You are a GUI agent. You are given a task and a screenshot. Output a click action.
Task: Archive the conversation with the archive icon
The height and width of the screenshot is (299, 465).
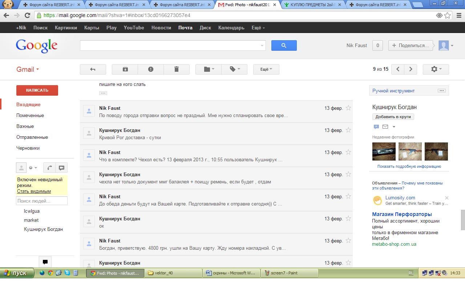125,69
